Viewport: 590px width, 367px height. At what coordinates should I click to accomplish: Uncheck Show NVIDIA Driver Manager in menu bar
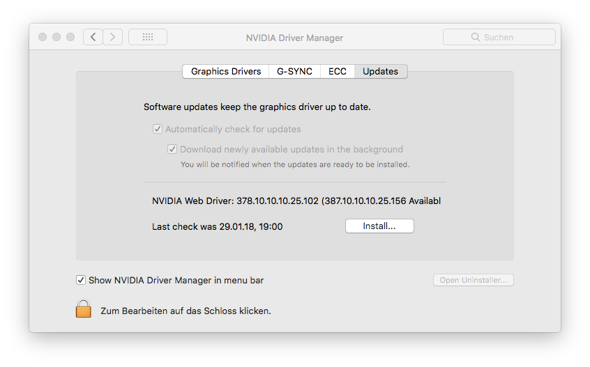(81, 280)
